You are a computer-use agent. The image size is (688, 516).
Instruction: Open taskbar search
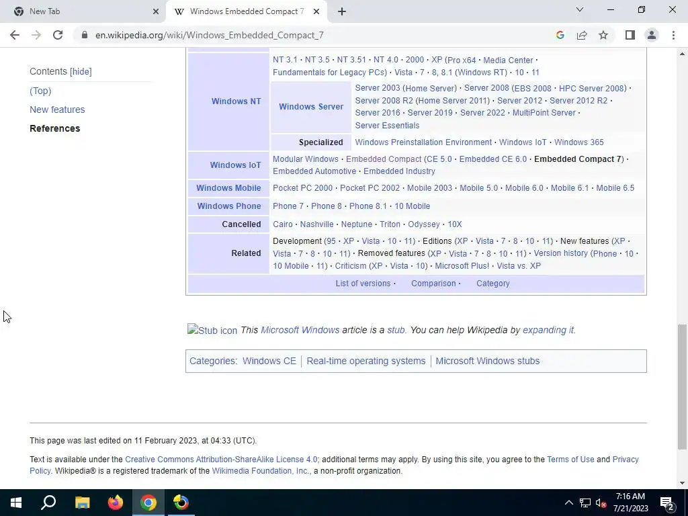coord(48,503)
